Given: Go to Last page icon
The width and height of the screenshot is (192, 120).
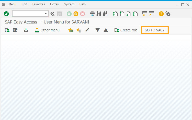Looking at the screenshot, I should point(135,14).
